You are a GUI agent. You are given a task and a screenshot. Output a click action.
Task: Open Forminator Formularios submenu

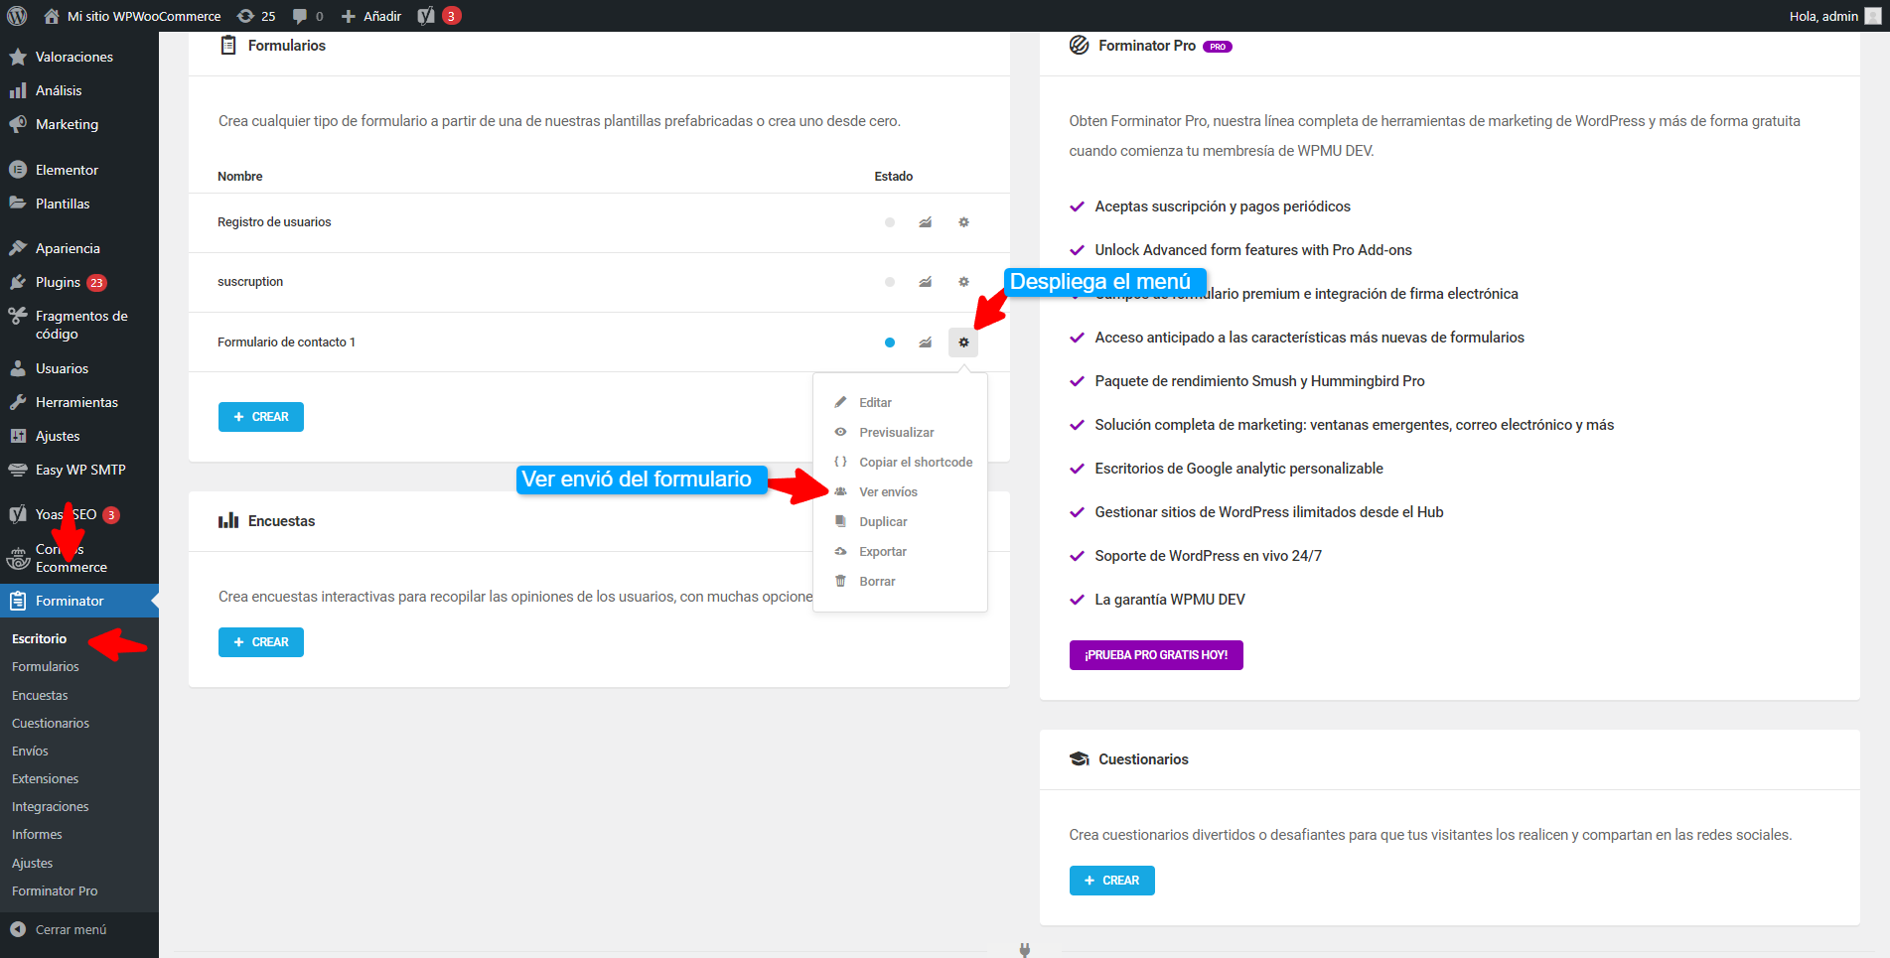tap(46, 667)
